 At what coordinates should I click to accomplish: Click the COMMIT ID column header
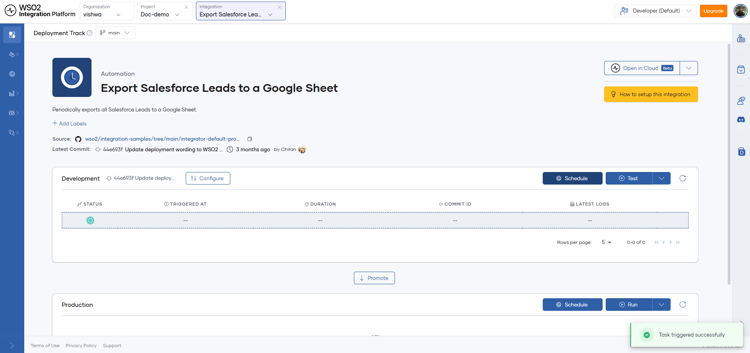point(455,204)
